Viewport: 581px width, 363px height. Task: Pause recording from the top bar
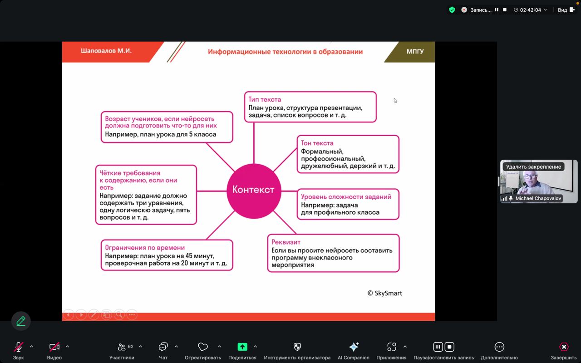click(x=497, y=10)
